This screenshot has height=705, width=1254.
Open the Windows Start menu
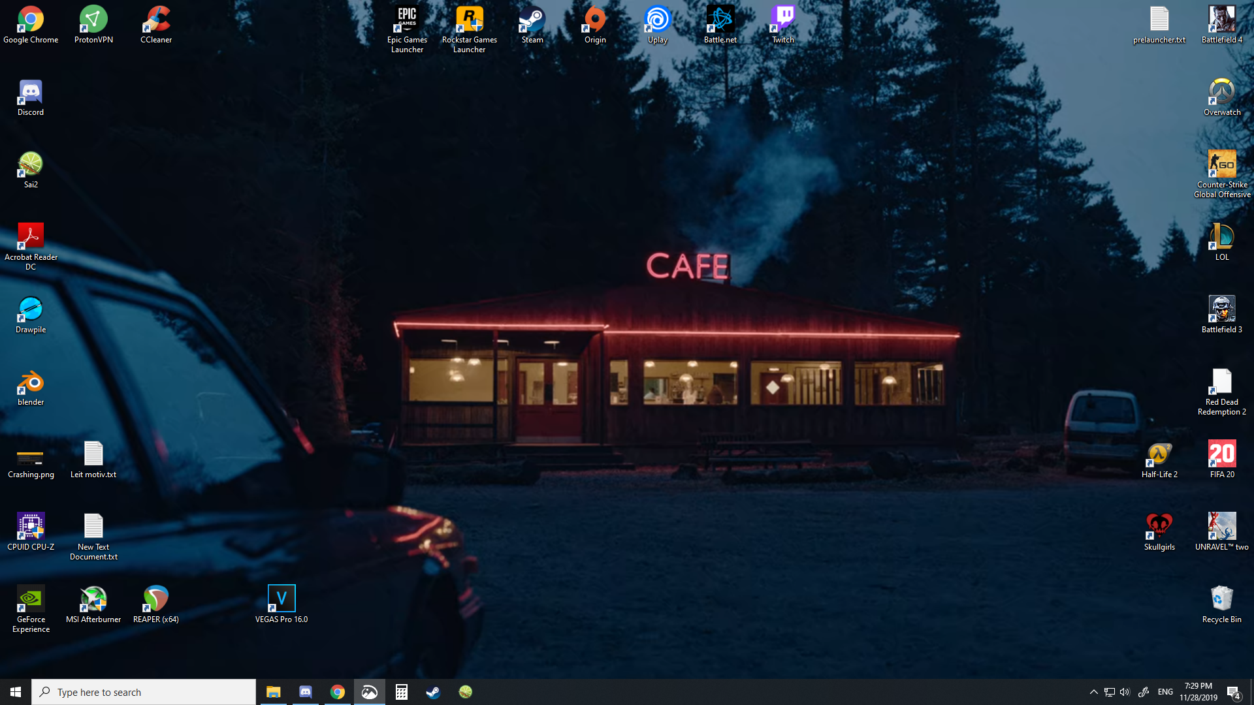16,692
